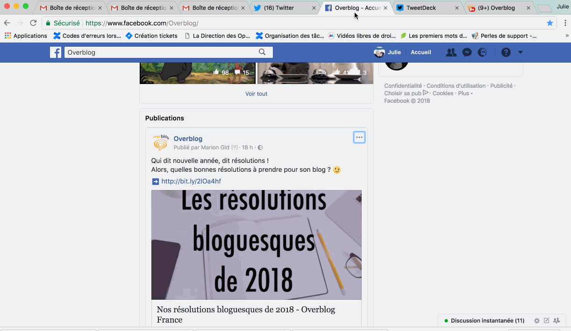The width and height of the screenshot is (571, 331).
Task: Open the Overblog page name link on the post
Action: pos(188,139)
